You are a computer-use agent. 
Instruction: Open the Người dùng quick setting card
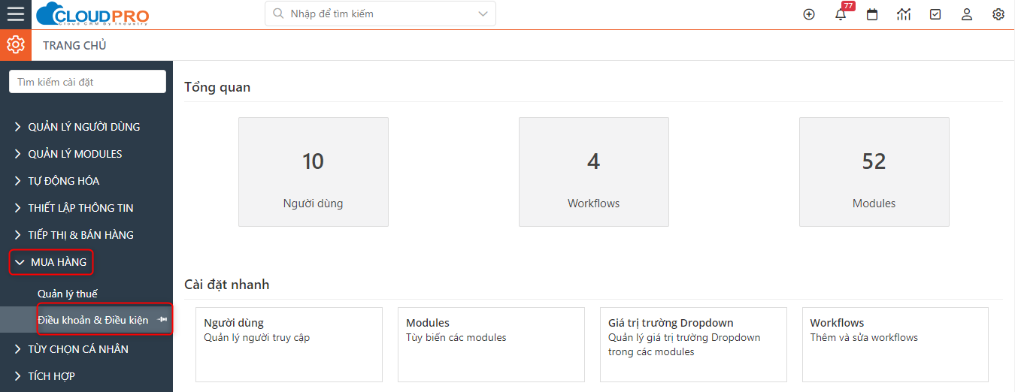(x=289, y=344)
